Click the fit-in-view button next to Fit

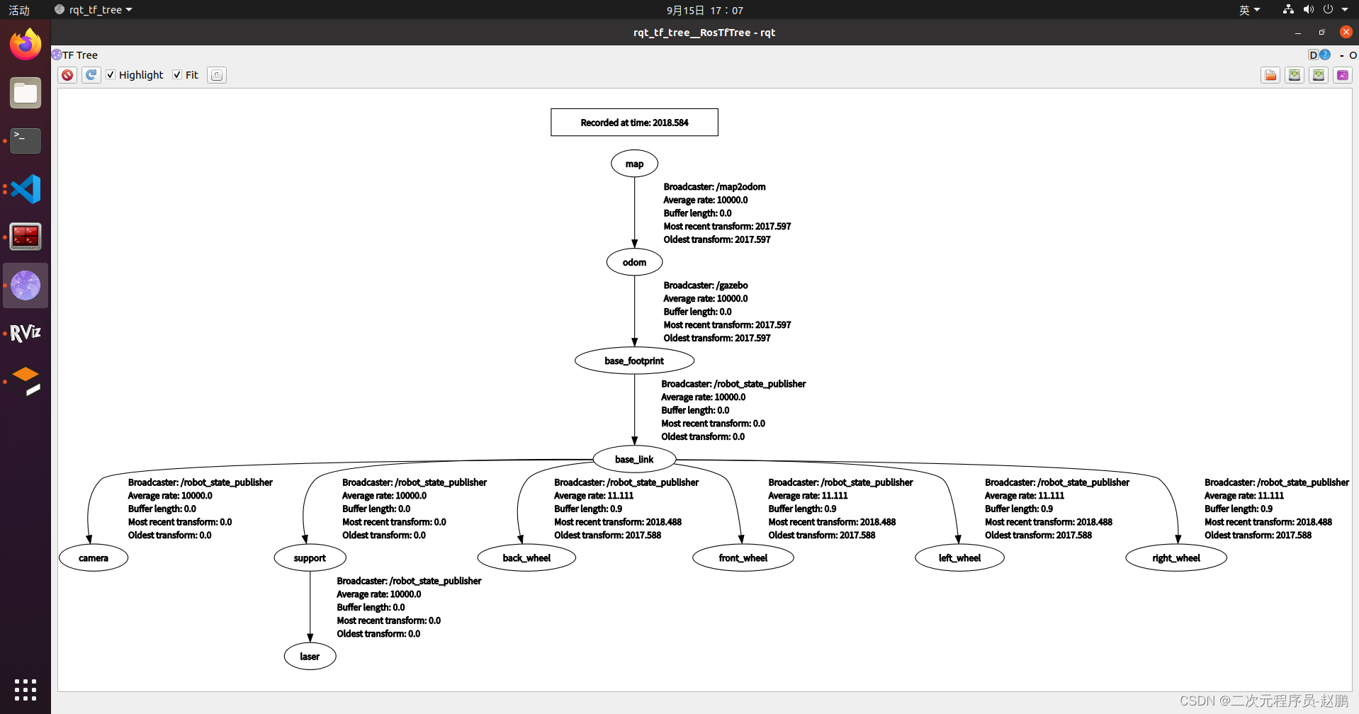217,75
